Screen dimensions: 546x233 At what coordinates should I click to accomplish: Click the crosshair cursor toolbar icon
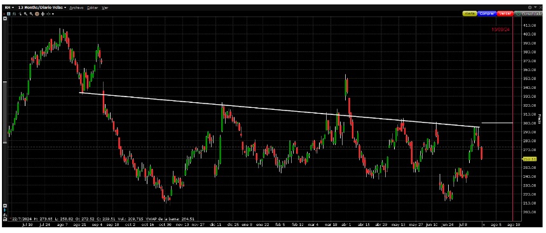pyautogui.click(x=48, y=14)
